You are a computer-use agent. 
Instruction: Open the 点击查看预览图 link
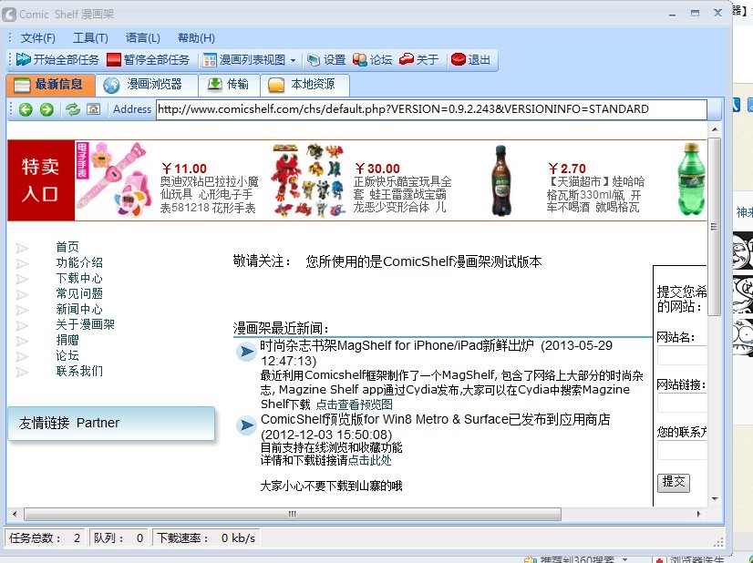click(x=355, y=404)
